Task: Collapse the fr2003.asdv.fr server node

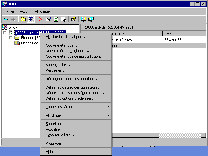Action: coord(5,33)
